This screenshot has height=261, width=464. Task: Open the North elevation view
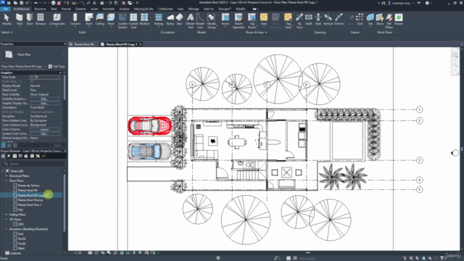point(22,239)
